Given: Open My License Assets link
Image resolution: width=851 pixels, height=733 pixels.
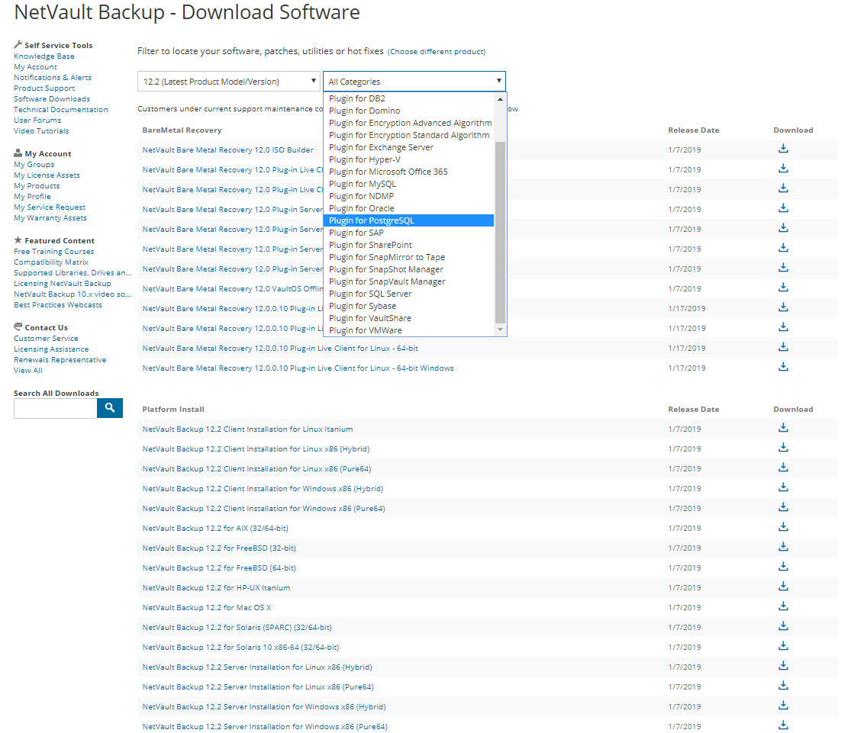Looking at the screenshot, I should point(47,175).
